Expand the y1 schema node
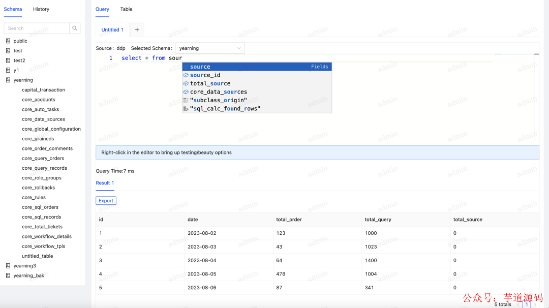The height and width of the screenshot is (308, 549). (x=16, y=70)
